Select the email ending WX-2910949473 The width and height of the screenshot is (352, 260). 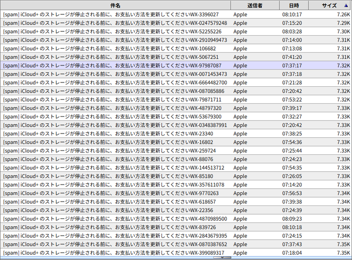176,40
